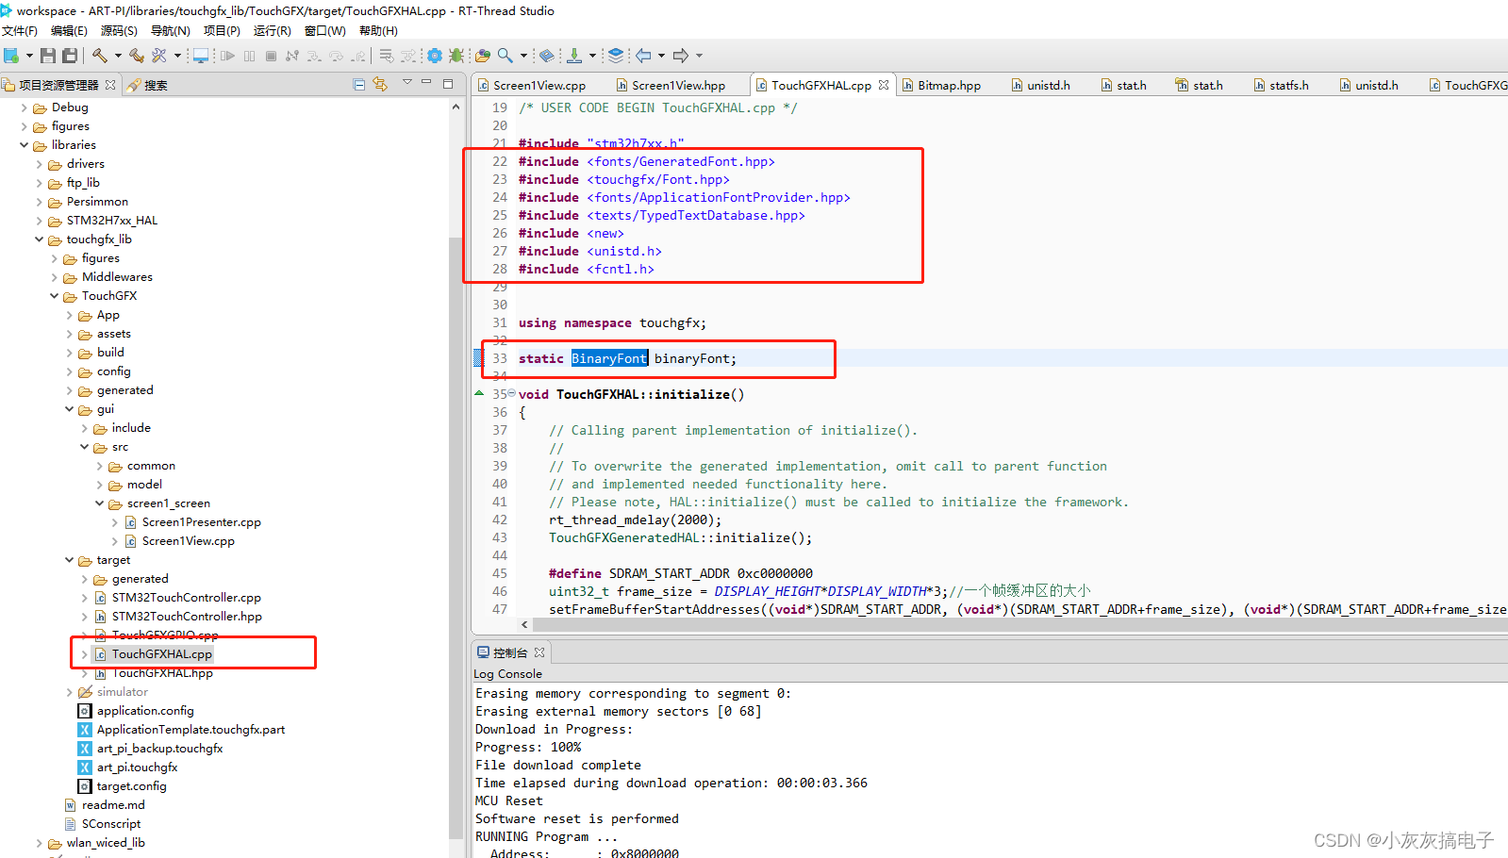
Task: Switch to the statfs.h editor tab
Action: click(1281, 85)
